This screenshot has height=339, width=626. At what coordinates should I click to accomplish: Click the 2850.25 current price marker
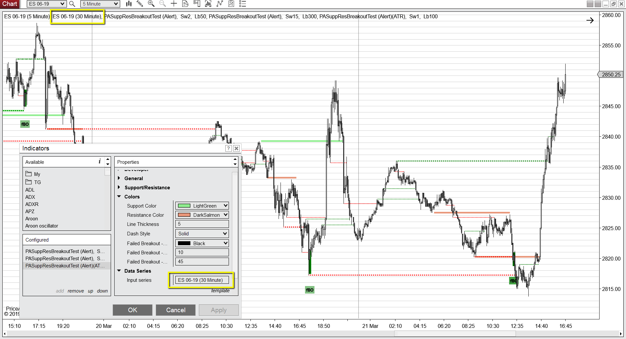[x=611, y=75]
